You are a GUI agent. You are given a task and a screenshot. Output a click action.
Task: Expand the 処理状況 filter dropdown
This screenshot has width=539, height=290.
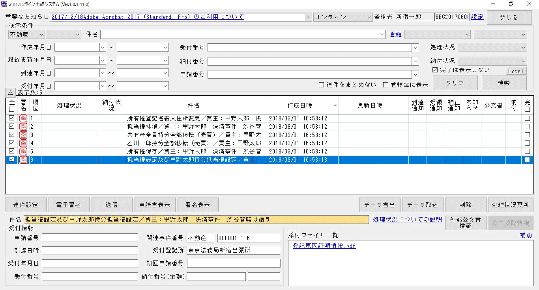tap(492, 47)
